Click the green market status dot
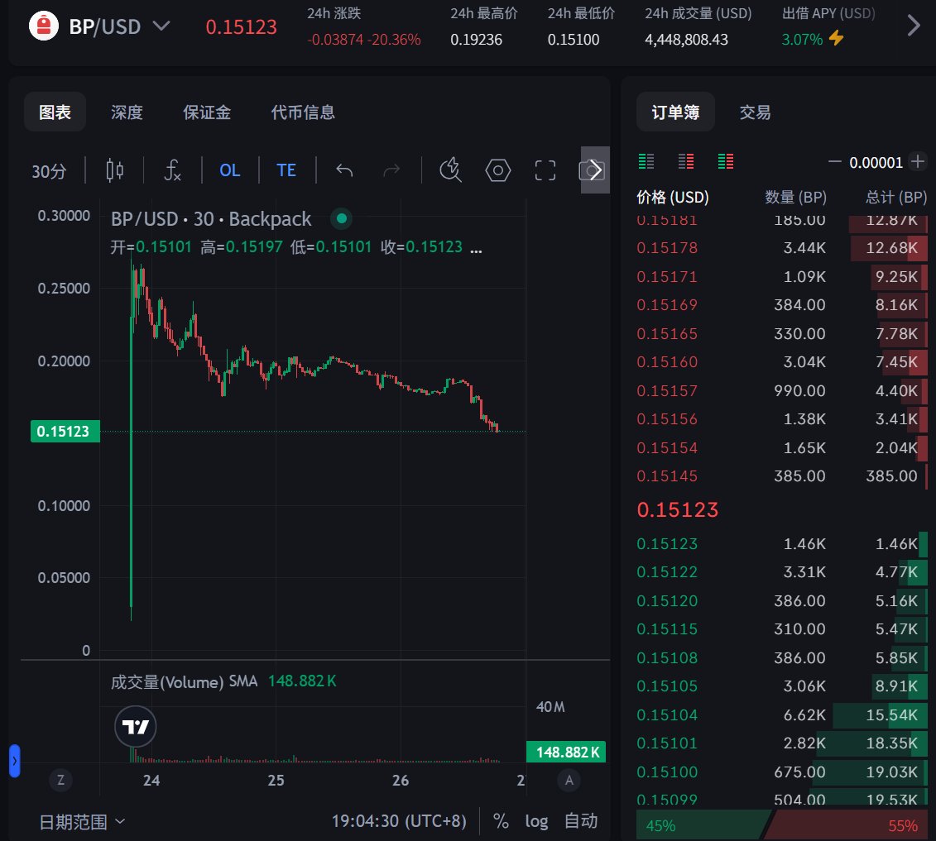Viewport: 936px width, 841px height. 342,219
